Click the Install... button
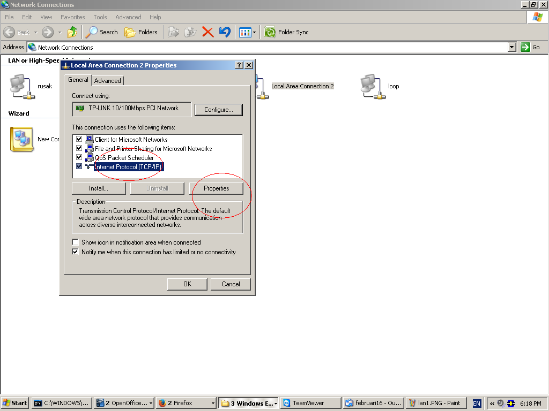549x411 pixels. pos(99,188)
